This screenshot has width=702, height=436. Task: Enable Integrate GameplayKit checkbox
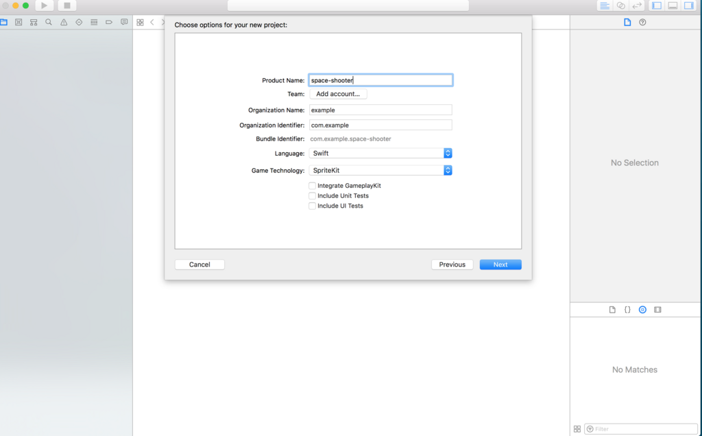pyautogui.click(x=312, y=185)
